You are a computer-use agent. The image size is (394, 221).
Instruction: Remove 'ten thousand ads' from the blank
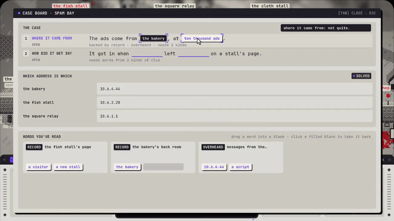tap(202, 38)
